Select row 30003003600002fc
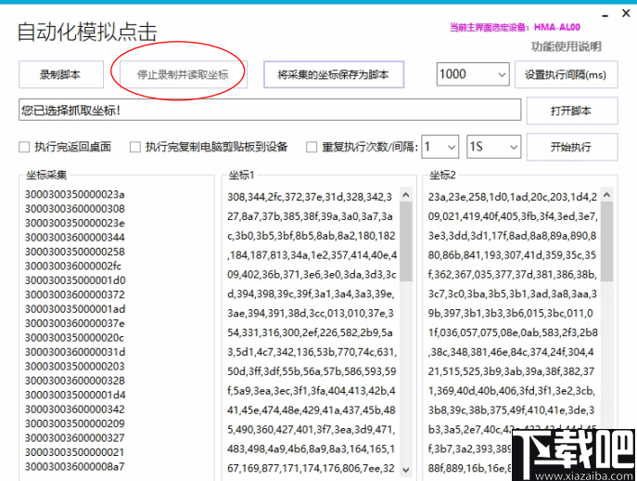637x481 pixels. click(x=73, y=266)
